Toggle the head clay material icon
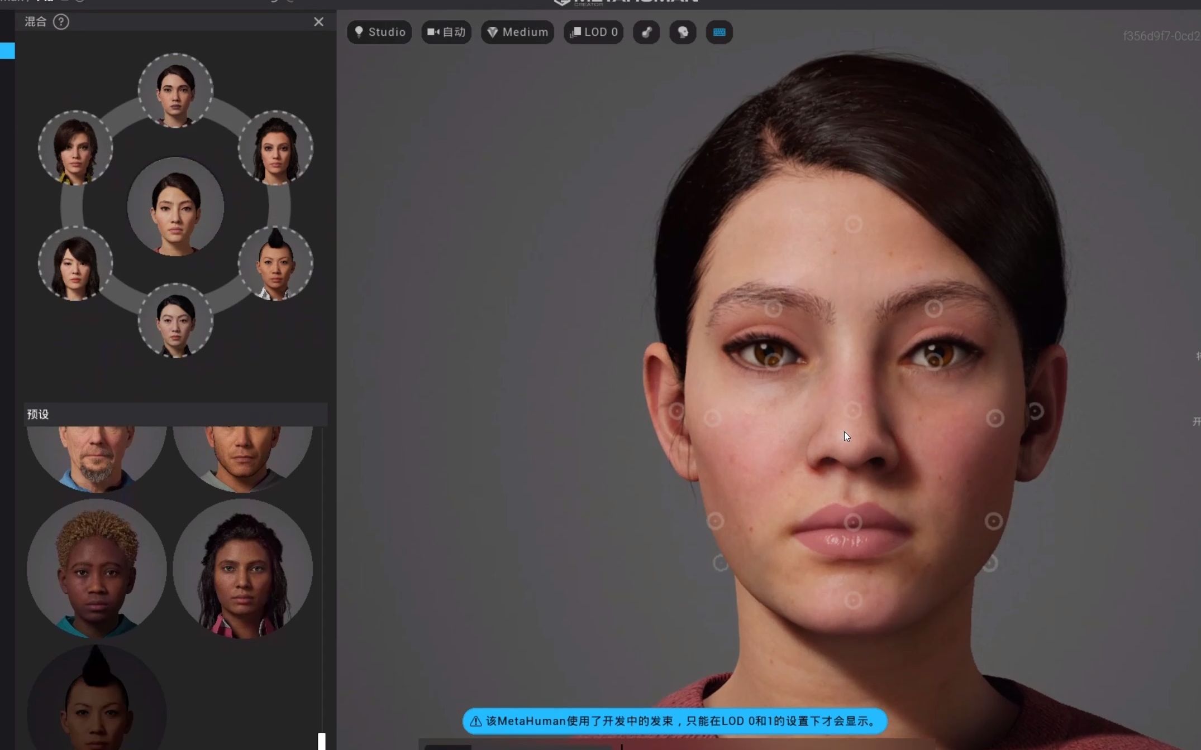Image resolution: width=1201 pixels, height=750 pixels. (683, 32)
